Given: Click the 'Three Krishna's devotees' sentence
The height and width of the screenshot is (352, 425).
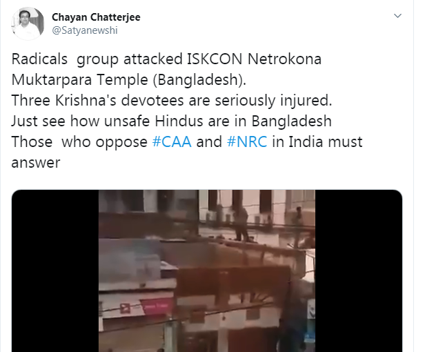Looking at the screenshot, I should [172, 101].
